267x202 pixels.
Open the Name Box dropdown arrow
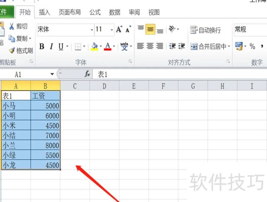[x=52, y=74]
